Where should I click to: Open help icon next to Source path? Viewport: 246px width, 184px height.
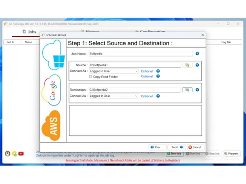pyautogui.click(x=197, y=65)
